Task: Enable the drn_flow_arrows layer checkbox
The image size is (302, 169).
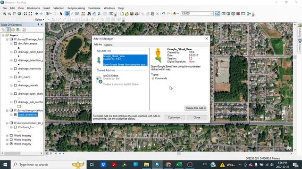Action: [x=16, y=44]
